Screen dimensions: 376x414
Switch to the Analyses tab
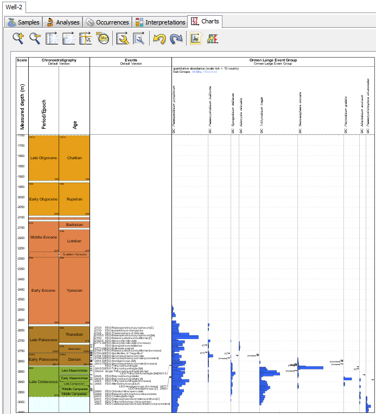point(62,22)
